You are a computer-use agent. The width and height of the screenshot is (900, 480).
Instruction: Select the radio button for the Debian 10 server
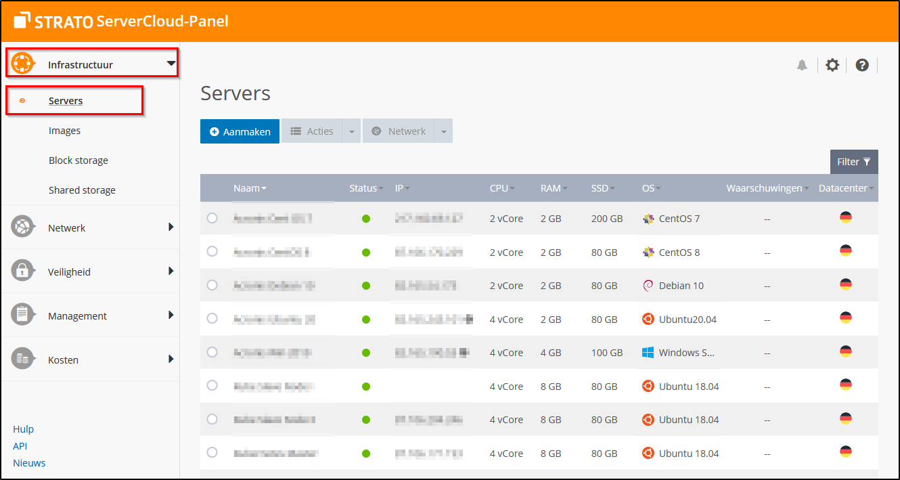212,286
